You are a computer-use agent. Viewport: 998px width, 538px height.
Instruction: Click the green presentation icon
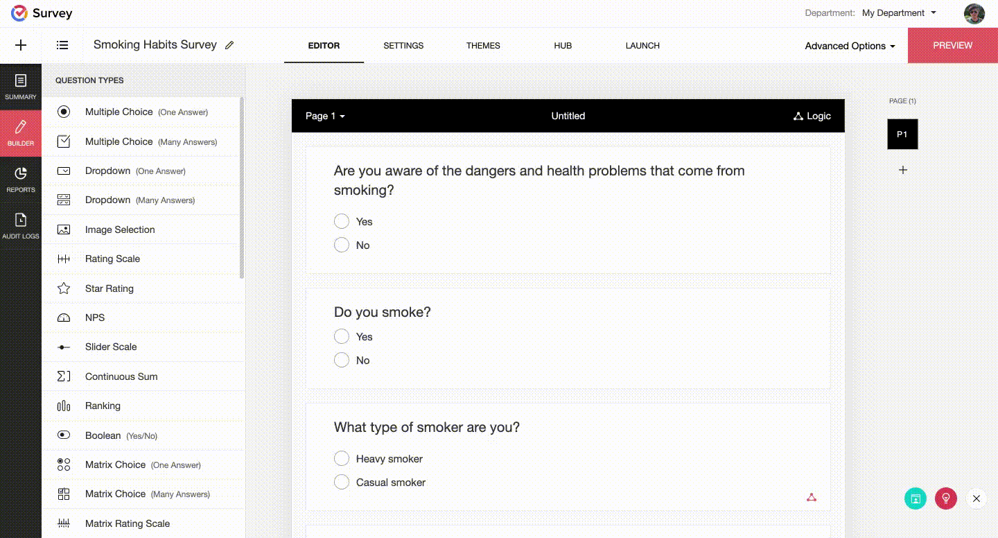click(x=916, y=498)
